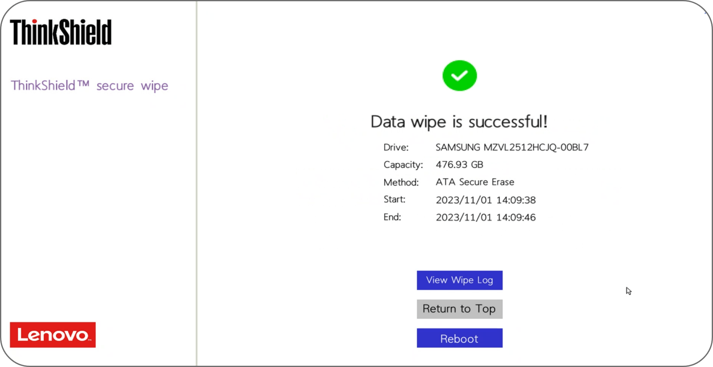
Task: Click the View Wipe Log button
Action: pyautogui.click(x=459, y=280)
